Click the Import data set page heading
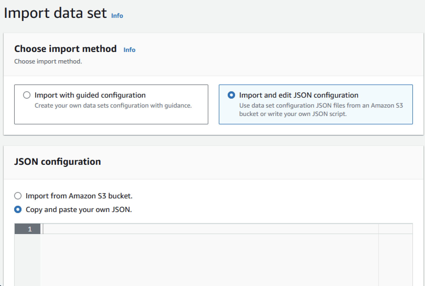Viewport: 425px width, 286px height. pyautogui.click(x=55, y=13)
